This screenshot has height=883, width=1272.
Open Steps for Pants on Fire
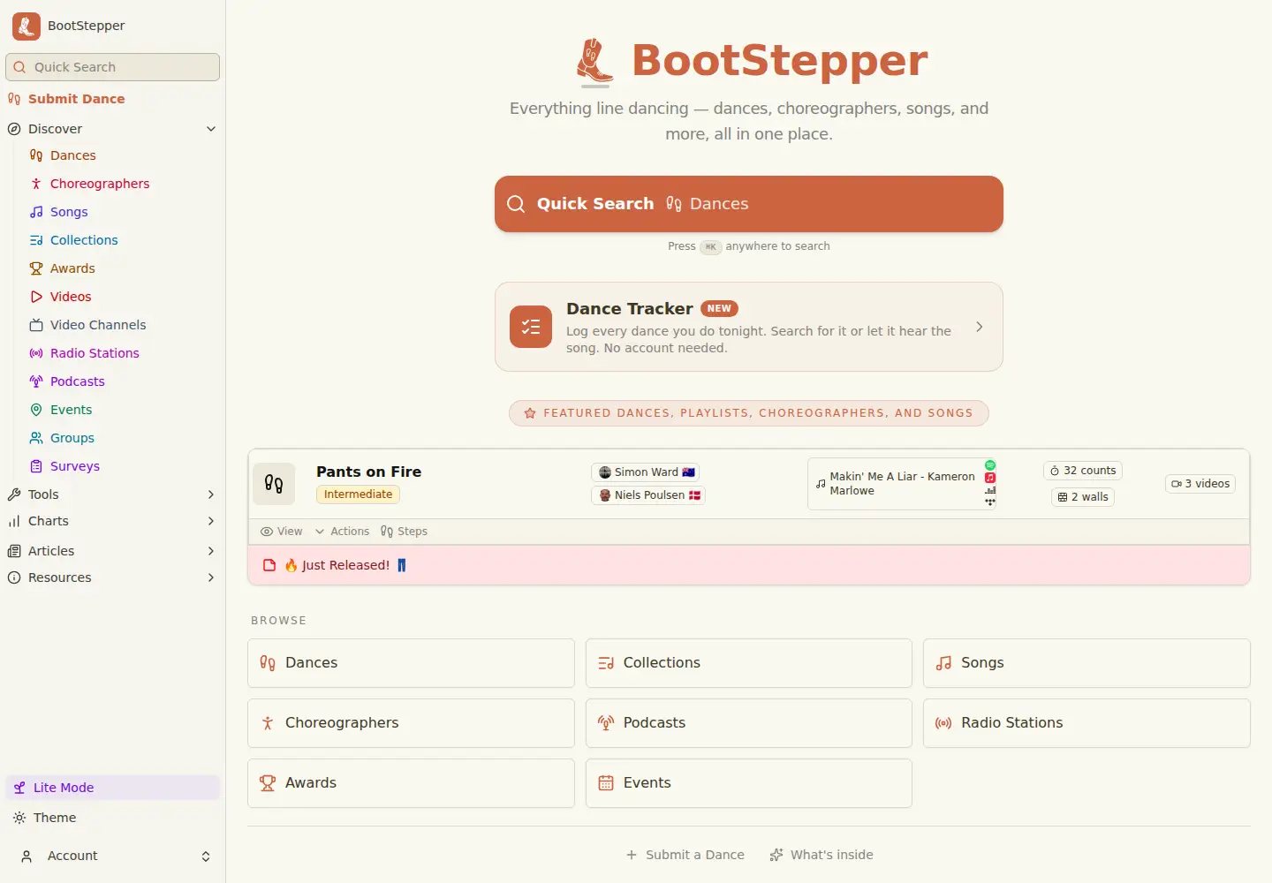point(404,532)
